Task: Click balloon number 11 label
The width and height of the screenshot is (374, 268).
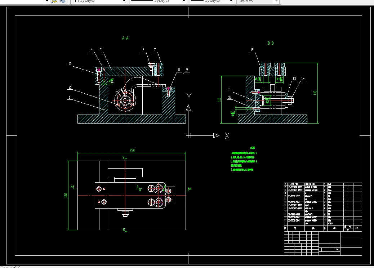Action: (x=230, y=90)
